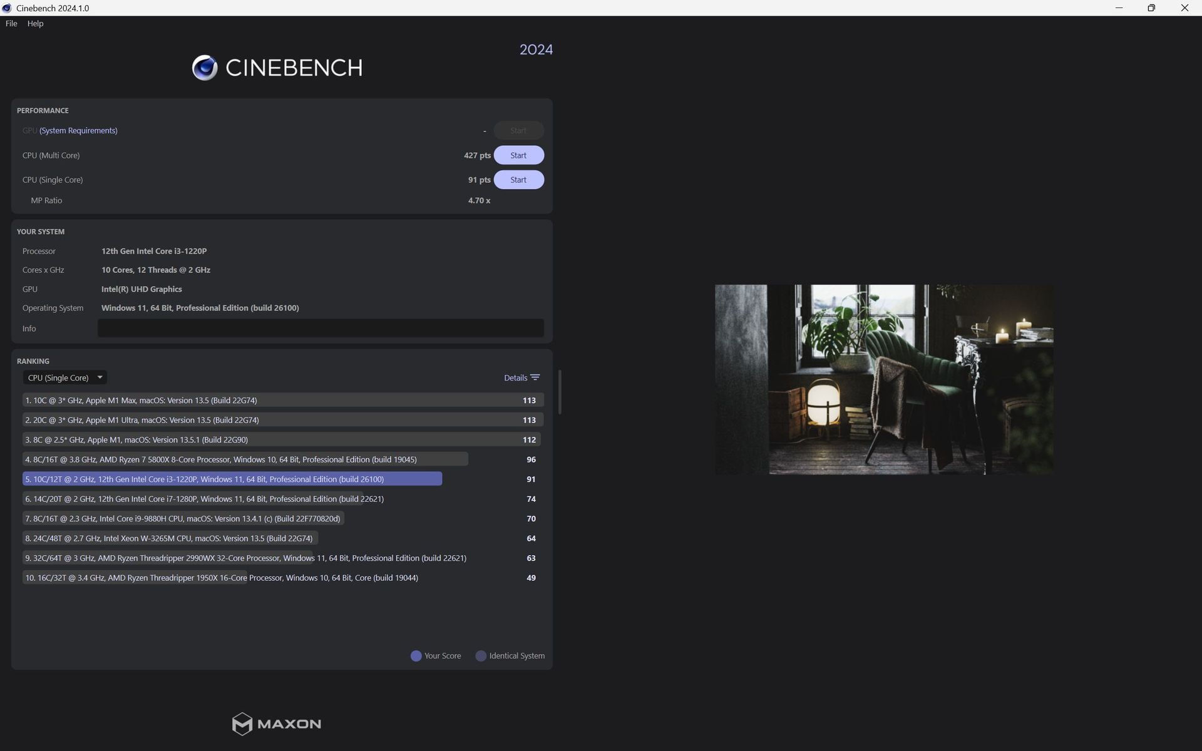Select the Apple M1 8C ranking row
1202x751 pixels.
(283, 439)
